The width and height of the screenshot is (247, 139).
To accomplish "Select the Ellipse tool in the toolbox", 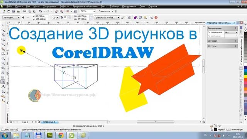I will click(3, 58).
